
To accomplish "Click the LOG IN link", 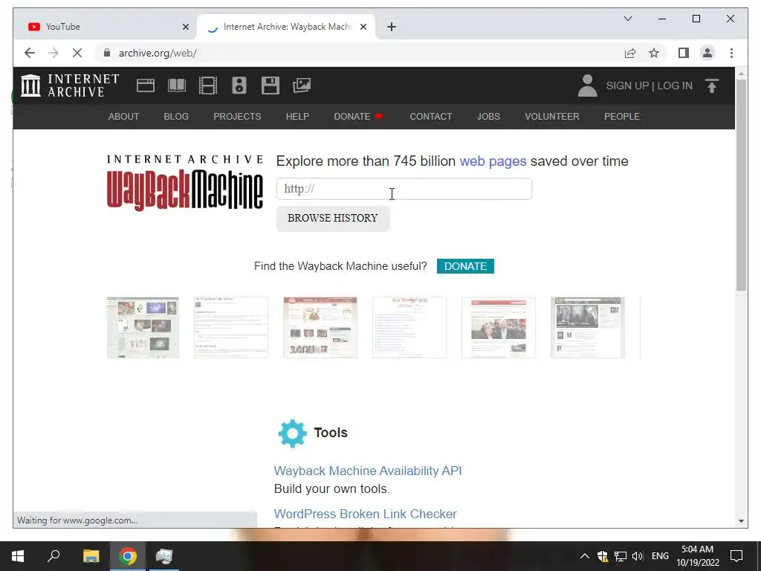I will 675,86.
